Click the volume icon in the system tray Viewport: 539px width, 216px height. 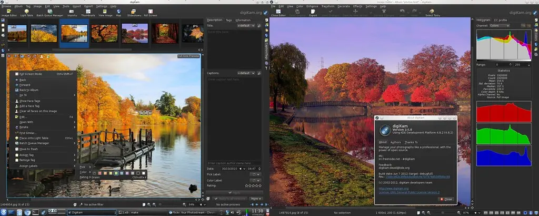(232, 212)
